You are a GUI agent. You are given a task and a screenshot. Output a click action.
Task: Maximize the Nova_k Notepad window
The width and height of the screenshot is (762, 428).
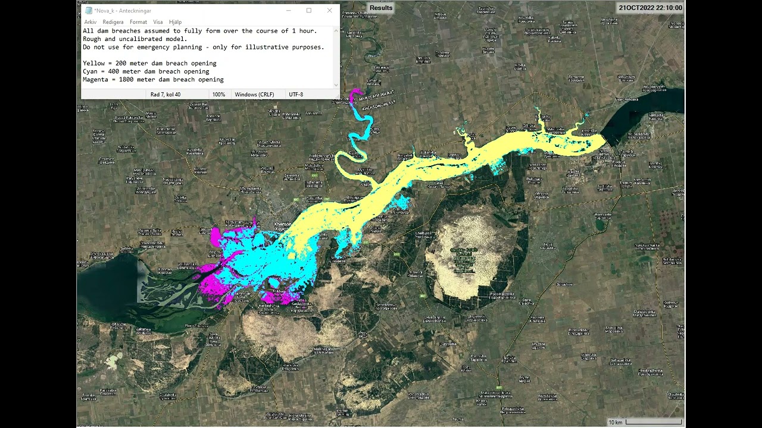point(309,11)
